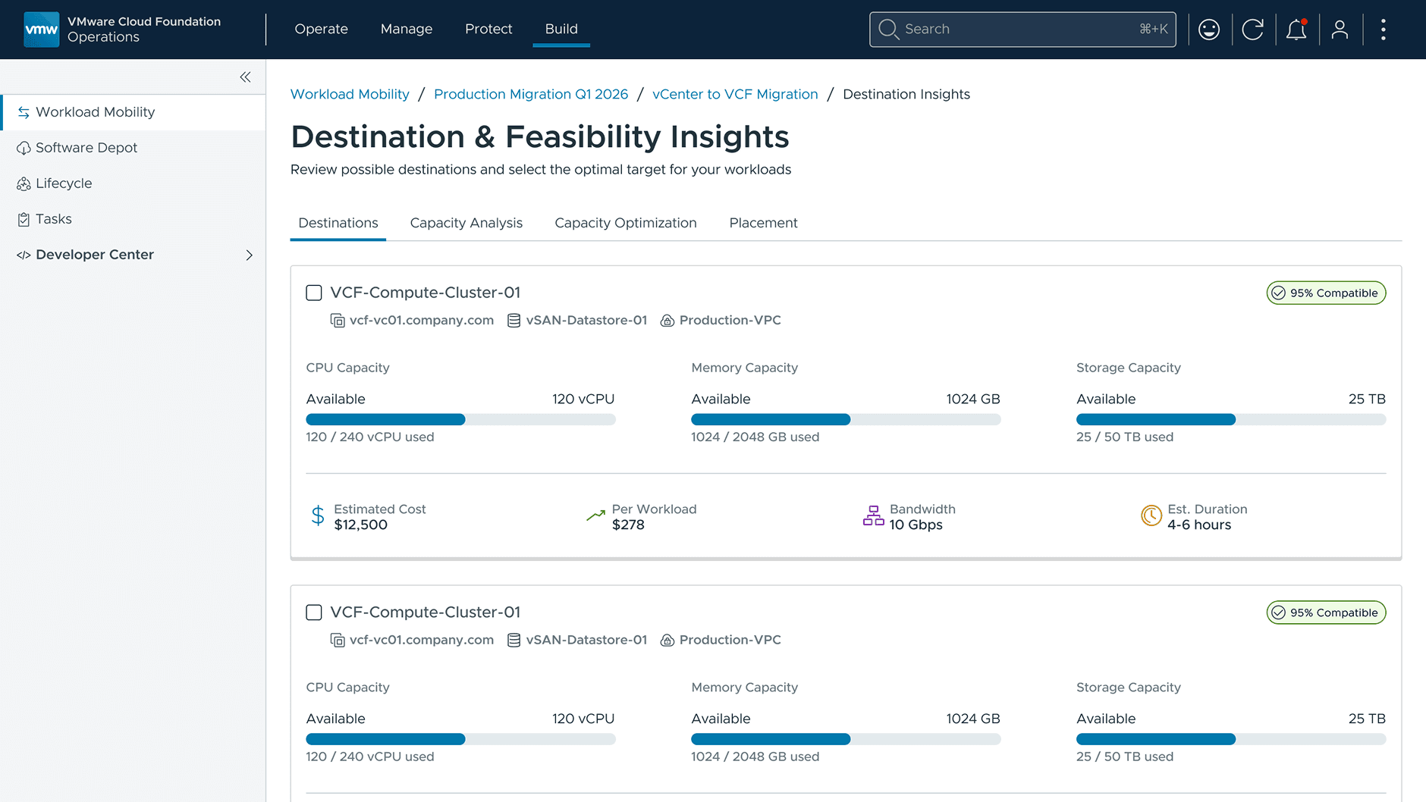Click the $12,500 estimated cost value
The image size is (1426, 802).
pyautogui.click(x=361, y=525)
